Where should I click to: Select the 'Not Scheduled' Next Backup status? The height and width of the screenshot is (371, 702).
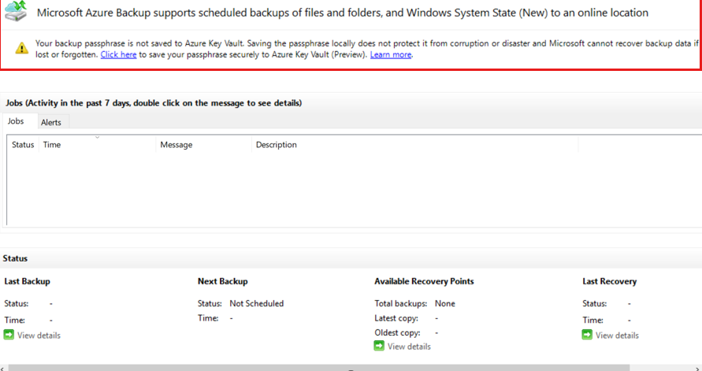tap(256, 303)
